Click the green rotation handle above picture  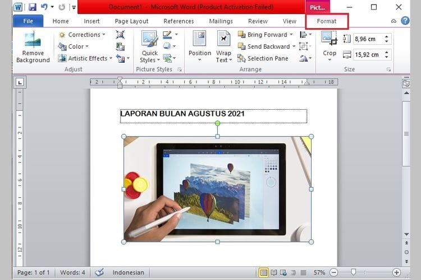[217, 123]
